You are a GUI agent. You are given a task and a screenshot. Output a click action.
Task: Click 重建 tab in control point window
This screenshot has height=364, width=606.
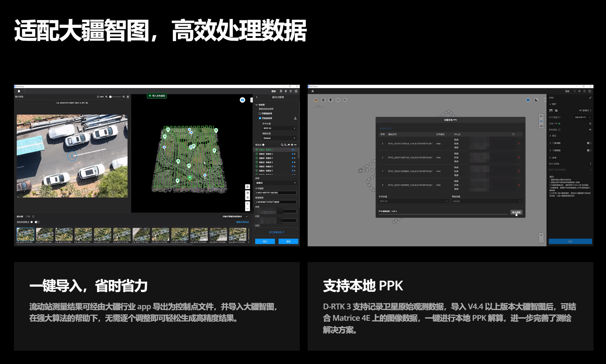[x=274, y=91]
